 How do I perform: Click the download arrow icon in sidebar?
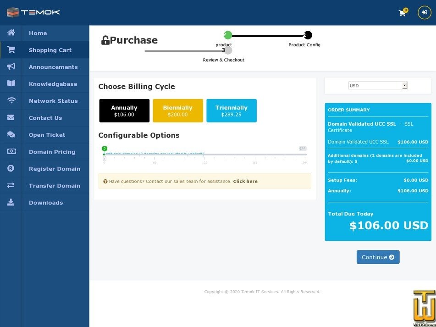pyautogui.click(x=11, y=203)
